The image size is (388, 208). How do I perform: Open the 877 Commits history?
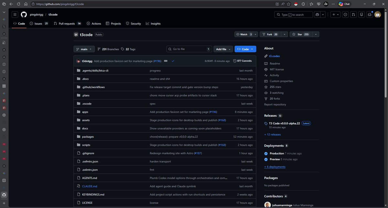tap(242, 61)
